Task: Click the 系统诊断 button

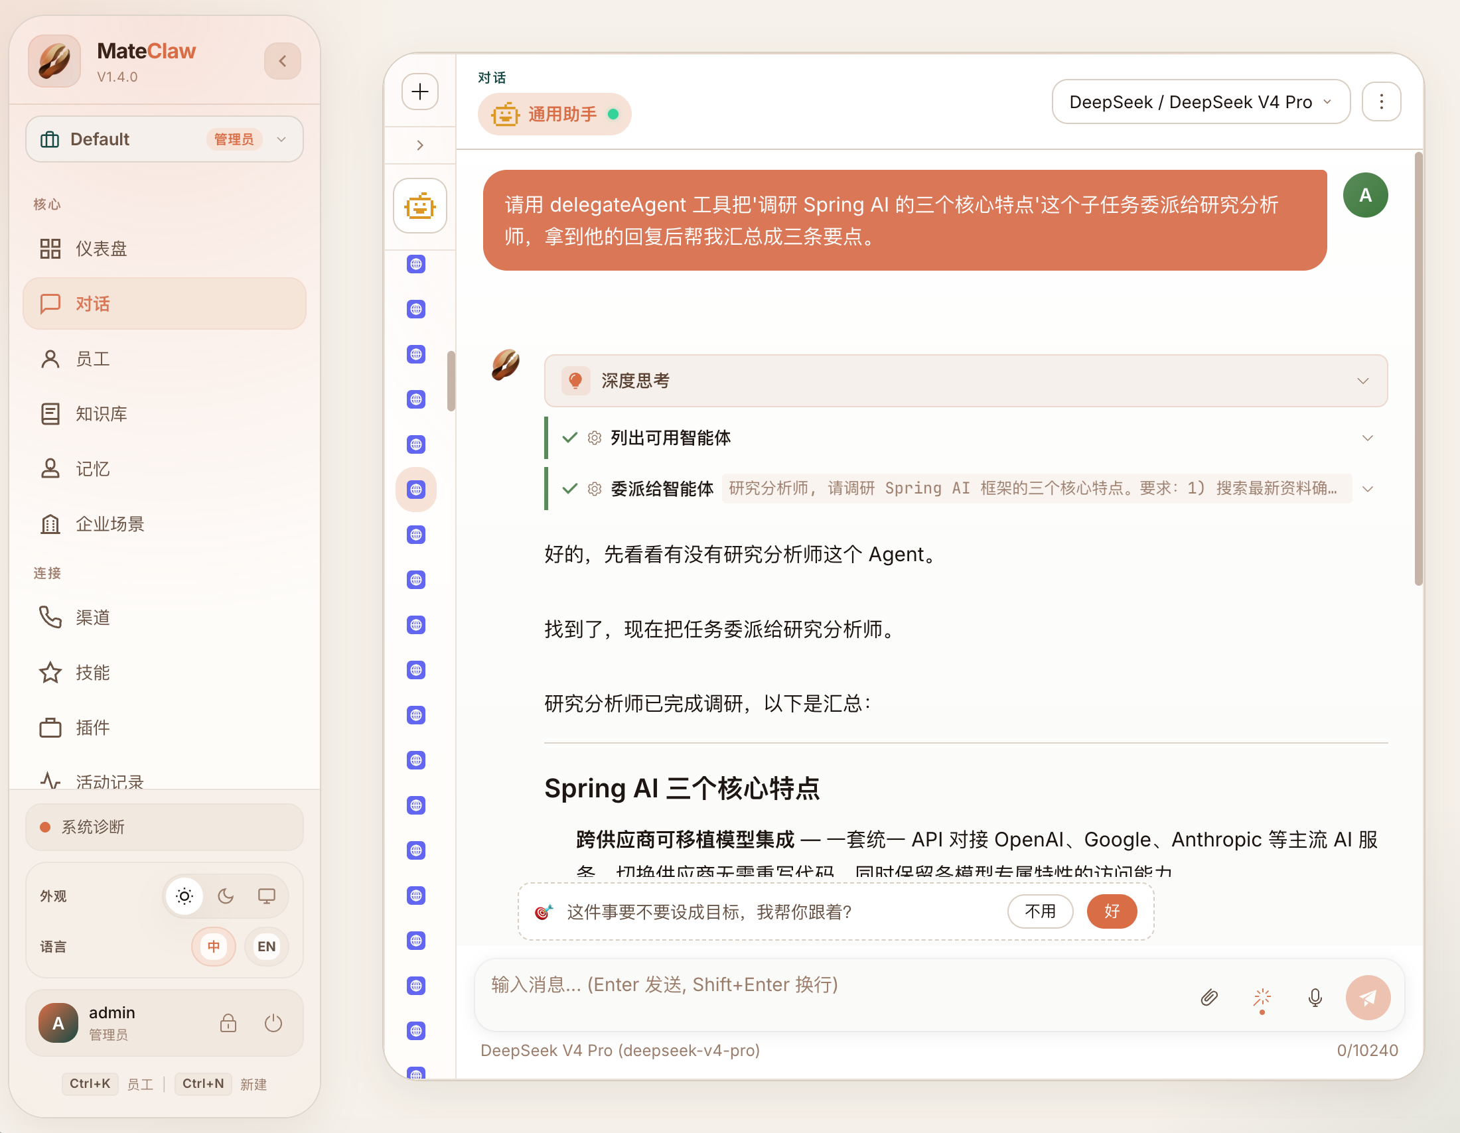Action: 165,827
